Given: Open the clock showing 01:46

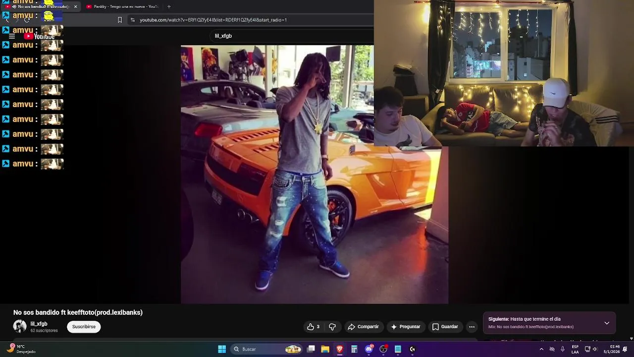Looking at the screenshot, I should click(x=612, y=349).
